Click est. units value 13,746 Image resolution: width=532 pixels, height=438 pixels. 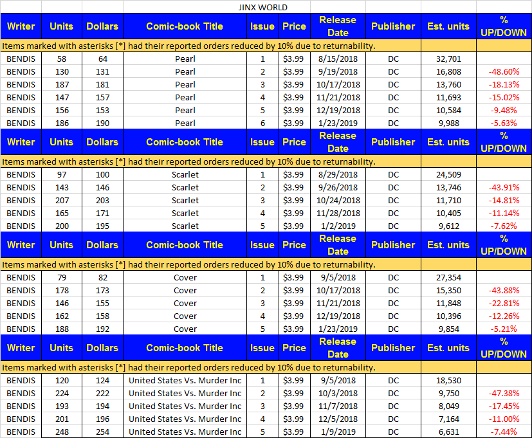(448, 187)
